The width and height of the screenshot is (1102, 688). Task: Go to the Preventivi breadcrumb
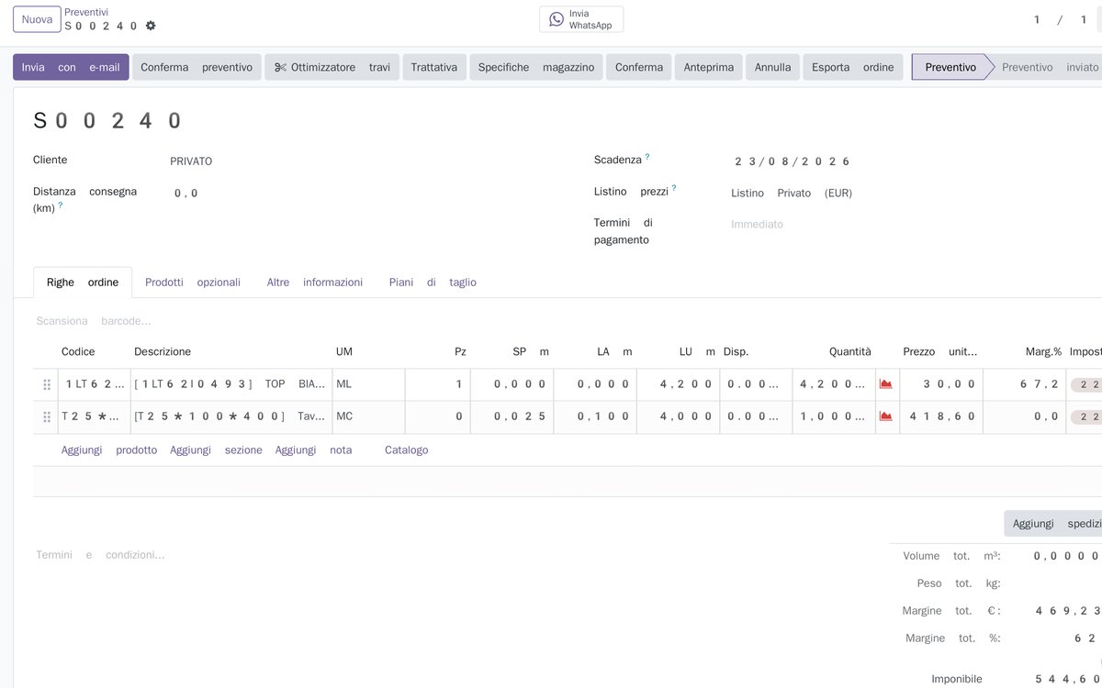[x=86, y=12]
